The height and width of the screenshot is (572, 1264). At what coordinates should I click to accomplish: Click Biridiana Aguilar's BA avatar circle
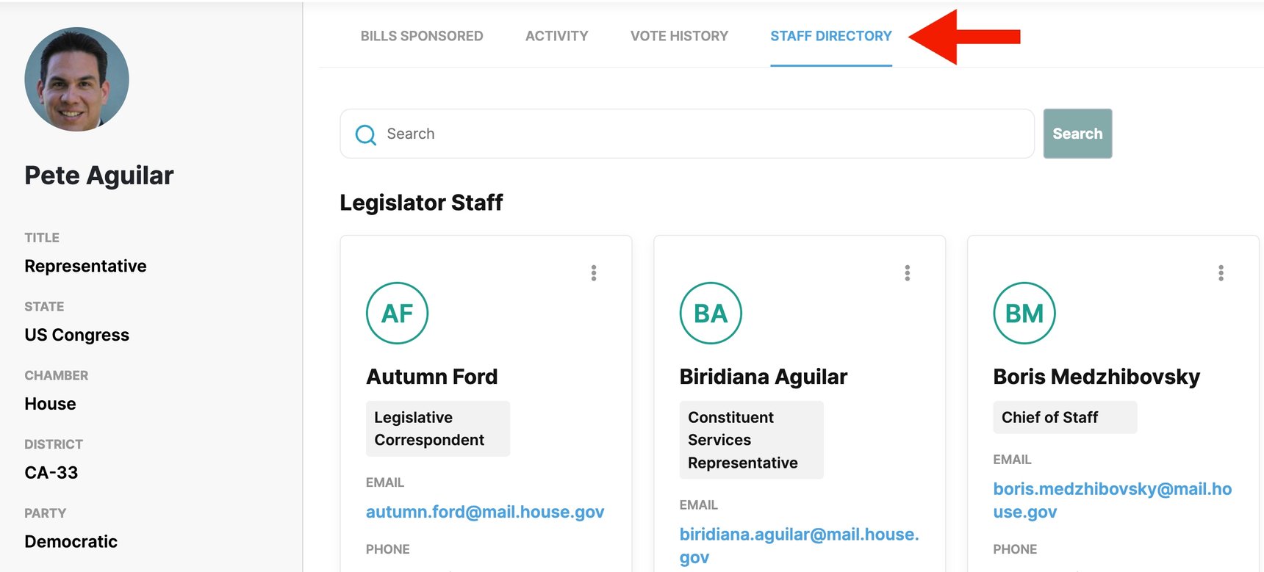711,313
